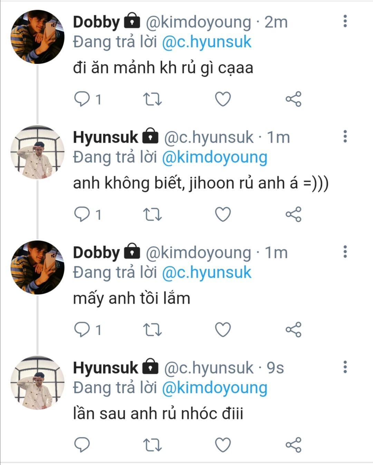Share Hyunsuk's tweet about jihoon
This screenshot has height=465, width=373.
[294, 215]
